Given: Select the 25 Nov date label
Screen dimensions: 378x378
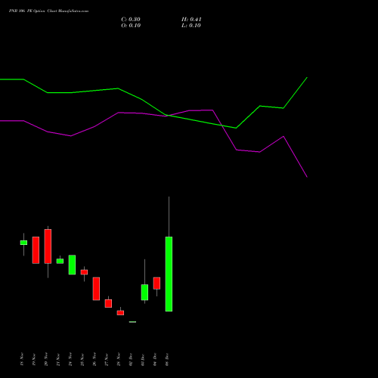Looking at the screenshot, I should (82, 359).
